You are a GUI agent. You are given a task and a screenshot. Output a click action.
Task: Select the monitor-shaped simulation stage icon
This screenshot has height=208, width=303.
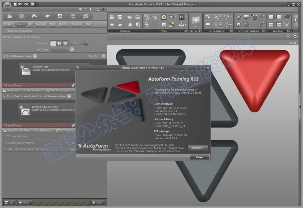pos(73,17)
